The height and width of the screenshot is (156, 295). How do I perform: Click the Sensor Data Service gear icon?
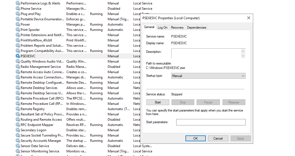[18, 146]
